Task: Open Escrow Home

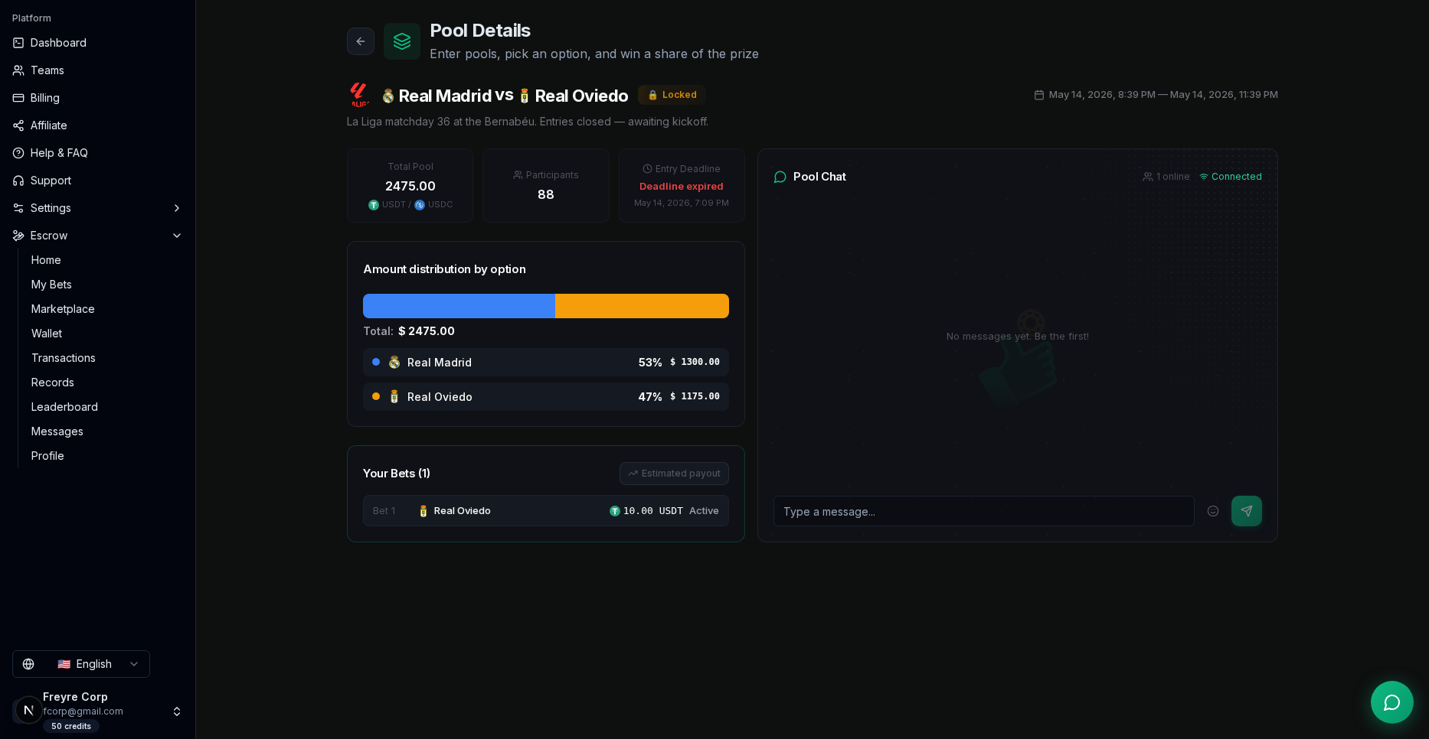Action: point(46,260)
